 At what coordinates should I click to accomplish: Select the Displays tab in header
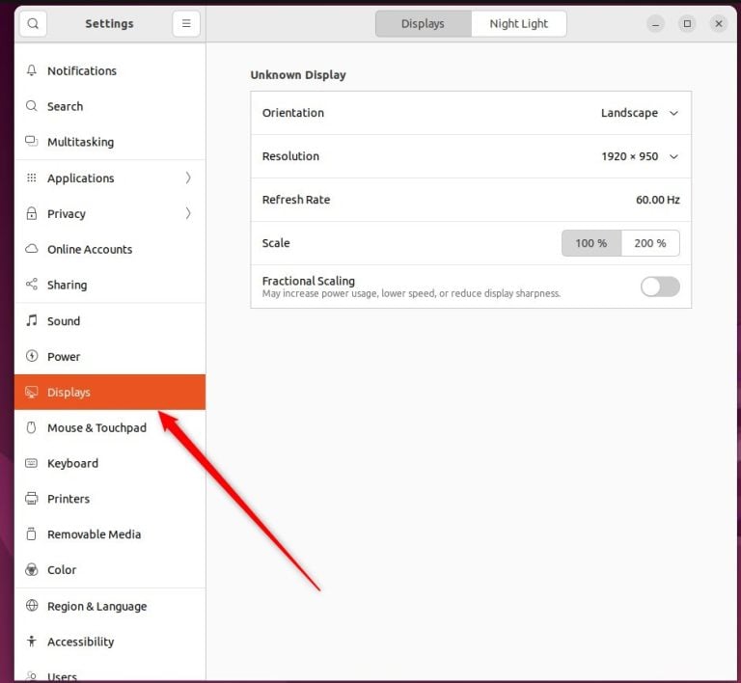(x=423, y=23)
